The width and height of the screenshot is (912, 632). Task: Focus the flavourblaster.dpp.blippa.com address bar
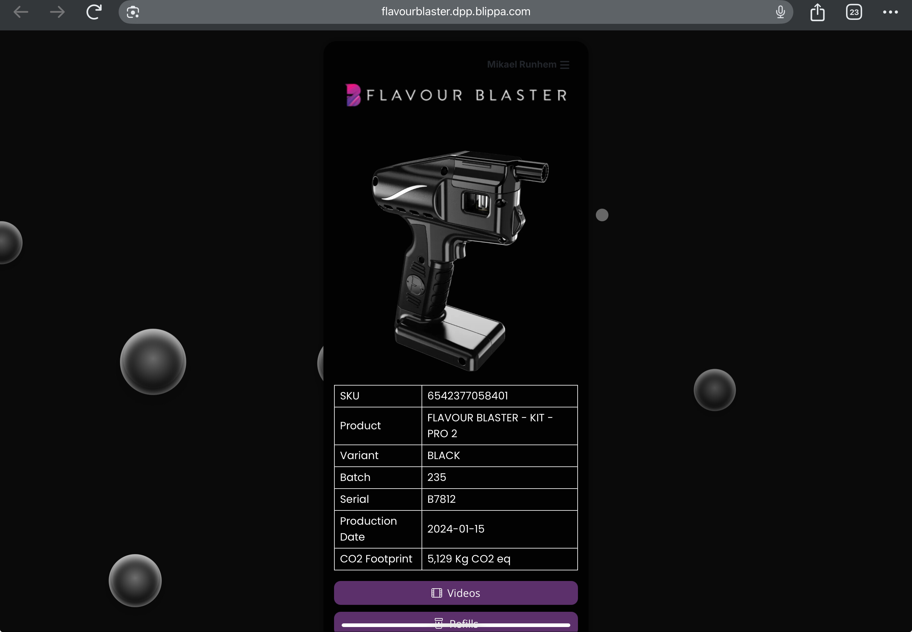[x=456, y=12]
